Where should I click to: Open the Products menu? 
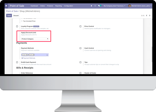point(50,6)
